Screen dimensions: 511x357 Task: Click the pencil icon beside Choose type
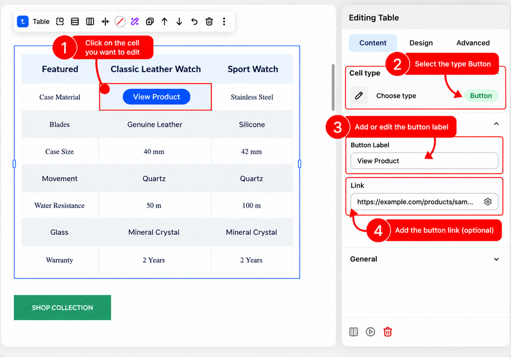[x=359, y=95]
